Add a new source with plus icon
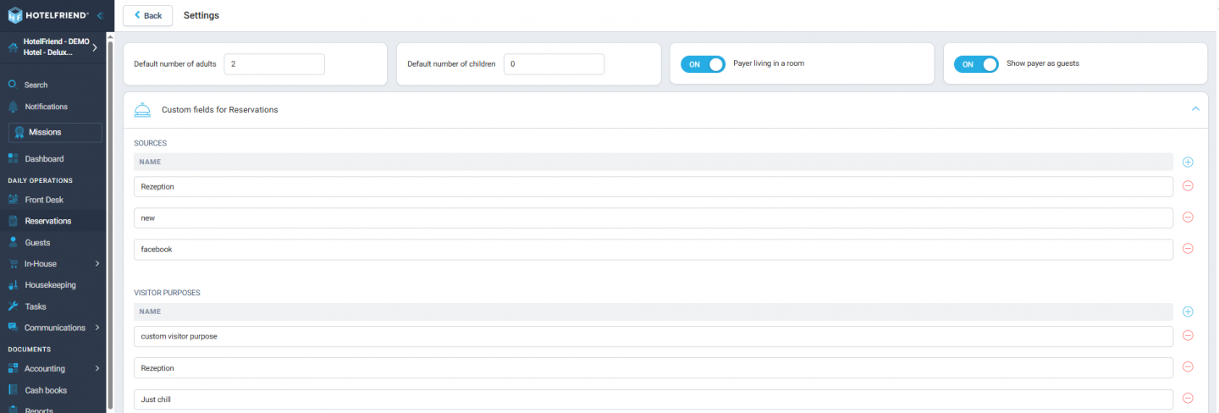Viewport: 1219px width, 413px height. (1188, 162)
